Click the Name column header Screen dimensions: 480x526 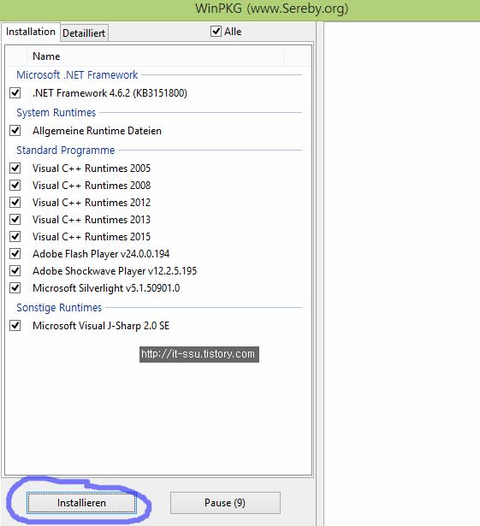click(155, 56)
